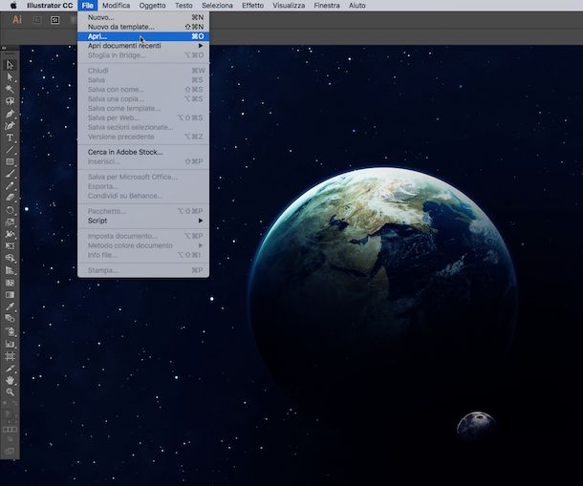Open the Finestra menu
The width and height of the screenshot is (583, 486).
(327, 5)
